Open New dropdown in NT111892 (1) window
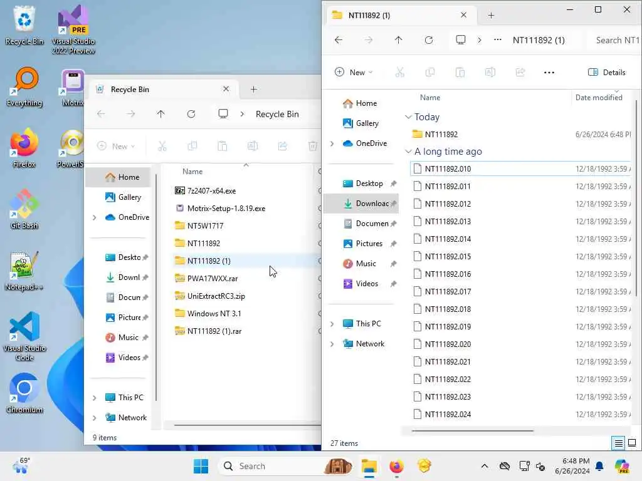This screenshot has width=642, height=481. coord(354,73)
